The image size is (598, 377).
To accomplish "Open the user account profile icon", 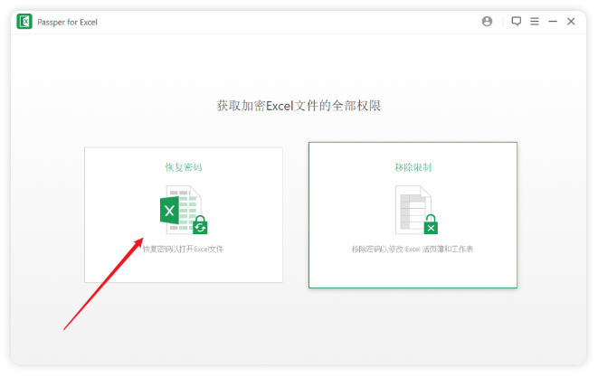I will point(488,22).
